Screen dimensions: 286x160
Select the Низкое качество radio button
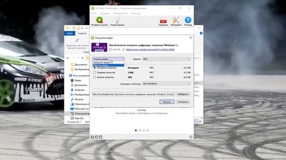95,77
